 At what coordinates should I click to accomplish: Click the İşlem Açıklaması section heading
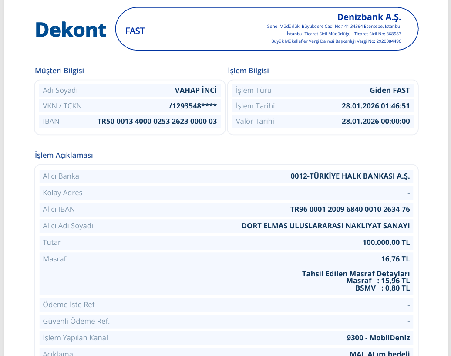tap(64, 155)
